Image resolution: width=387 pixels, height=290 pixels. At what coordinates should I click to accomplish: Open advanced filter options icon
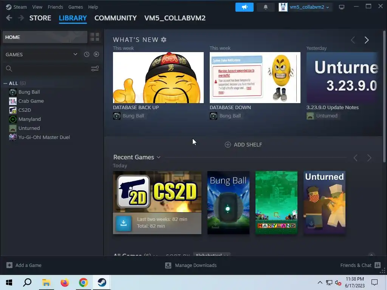[x=95, y=69]
